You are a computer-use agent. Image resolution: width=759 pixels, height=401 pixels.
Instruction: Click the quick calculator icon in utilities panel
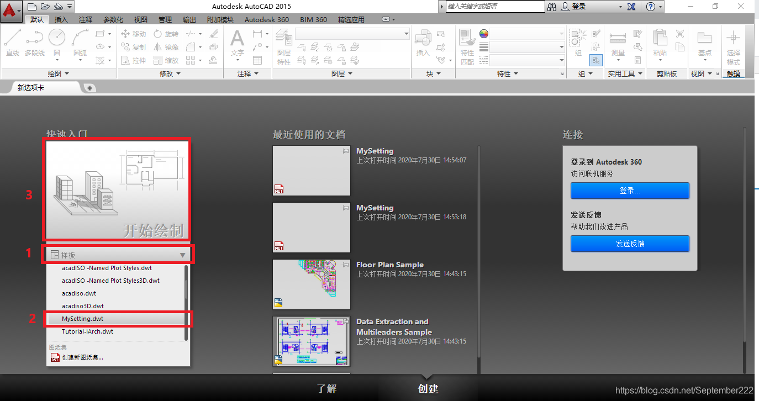pos(638,60)
